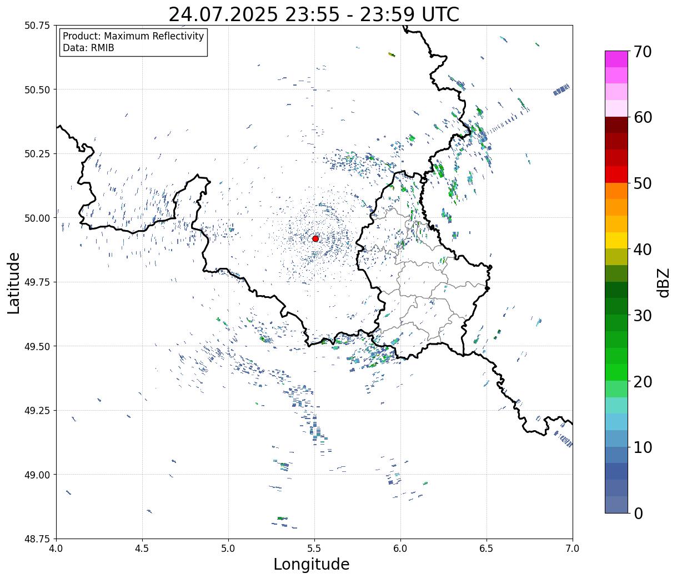Click the colorbar tick label 70
The width and height of the screenshot is (677, 578).
[x=642, y=52]
